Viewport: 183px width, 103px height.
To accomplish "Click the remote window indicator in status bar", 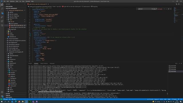I will click(x=1, y=99).
